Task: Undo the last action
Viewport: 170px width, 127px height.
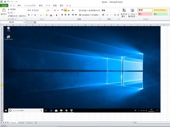Action: point(8,2)
